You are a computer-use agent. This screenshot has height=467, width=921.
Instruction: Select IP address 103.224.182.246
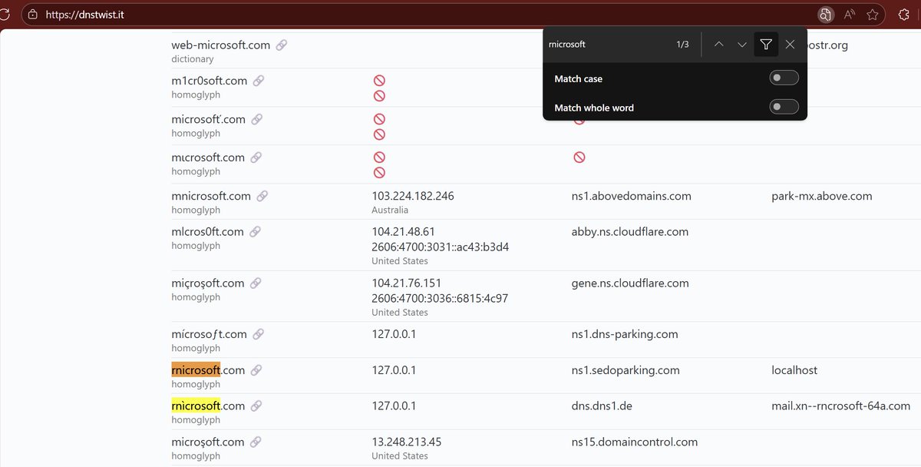[413, 196]
